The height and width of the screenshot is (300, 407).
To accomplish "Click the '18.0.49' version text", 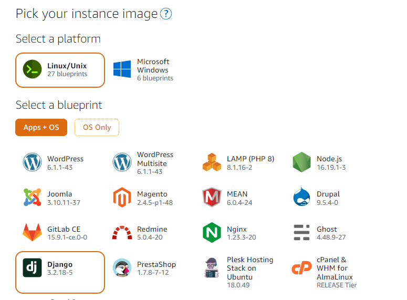I will click(x=238, y=285).
